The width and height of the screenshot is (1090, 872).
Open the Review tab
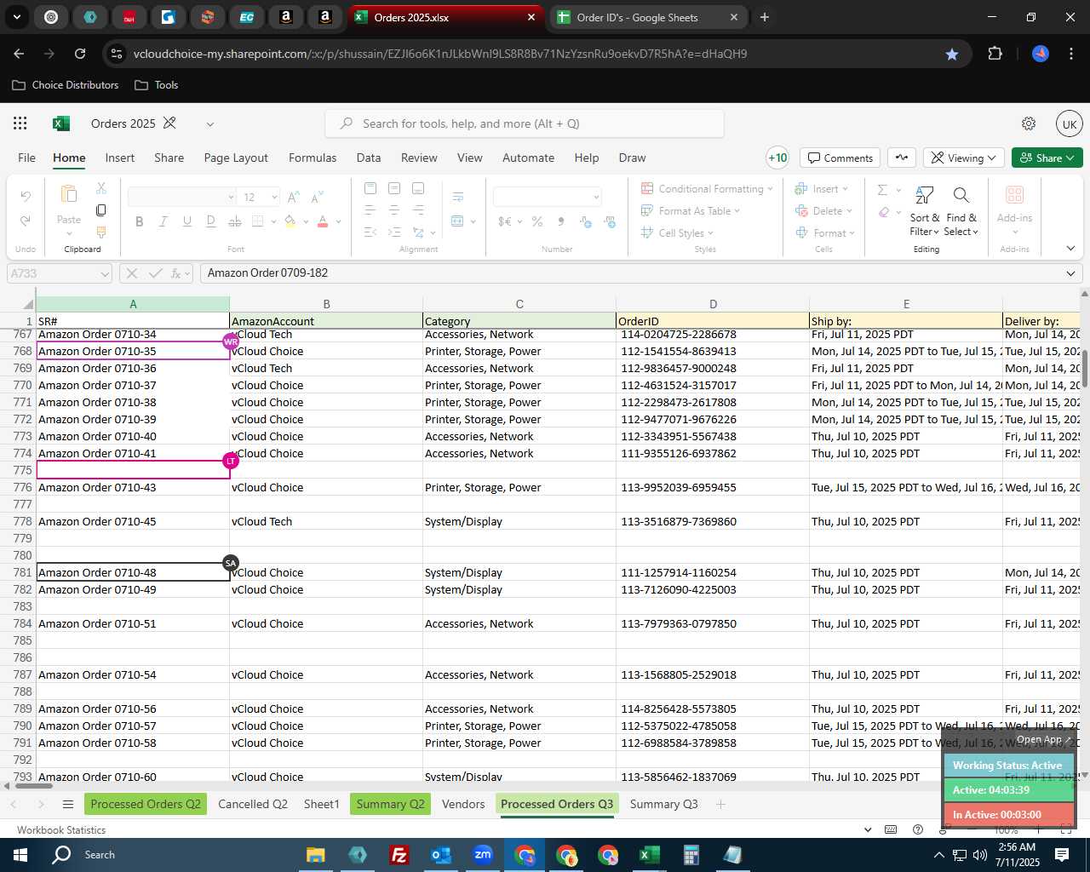tap(419, 158)
